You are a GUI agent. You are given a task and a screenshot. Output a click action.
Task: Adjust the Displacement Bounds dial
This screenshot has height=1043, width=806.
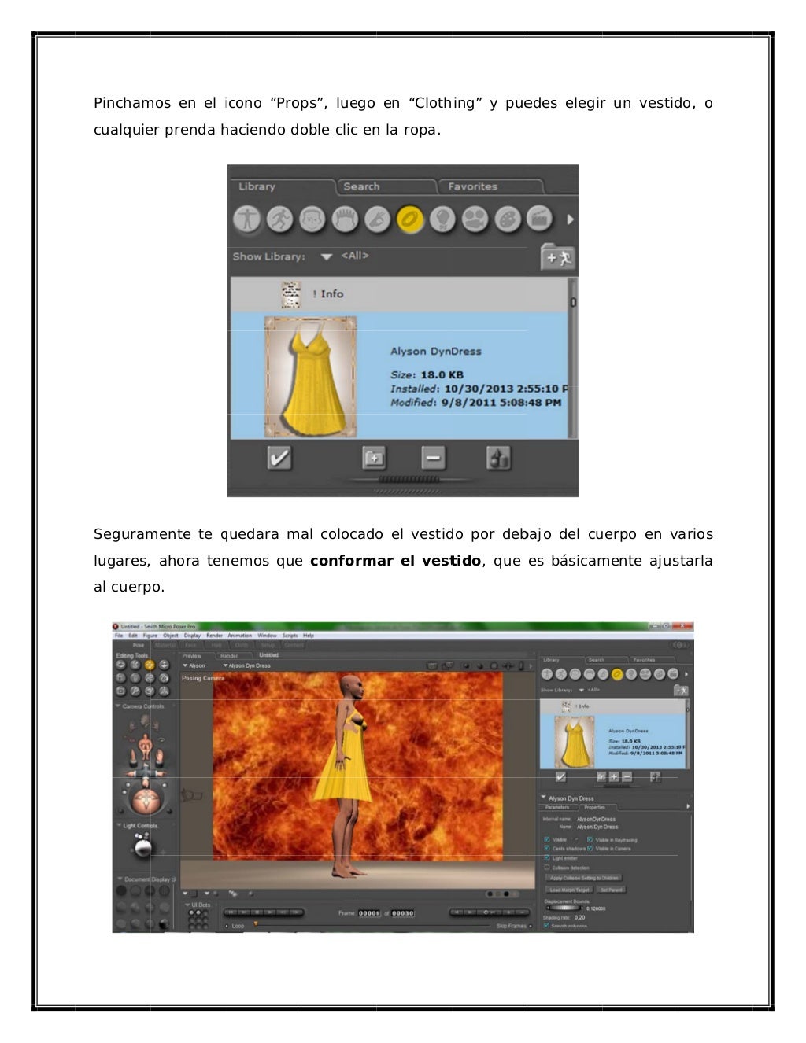point(564,908)
